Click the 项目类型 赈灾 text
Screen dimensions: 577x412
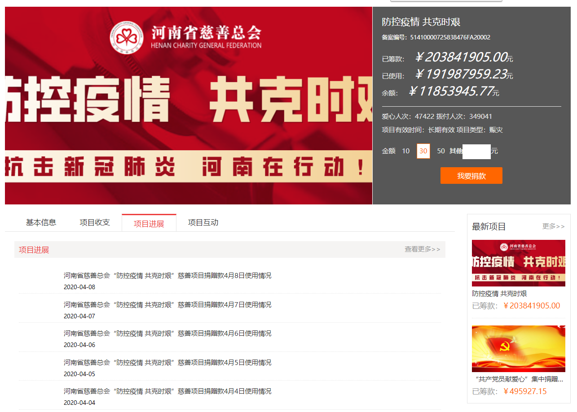coord(480,130)
